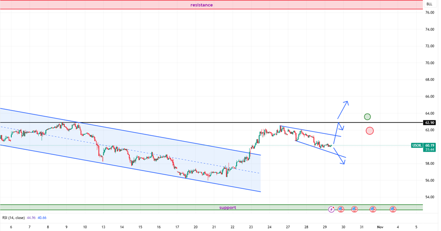Click the BLL button at top right
The image size is (441, 231).
point(429,4)
